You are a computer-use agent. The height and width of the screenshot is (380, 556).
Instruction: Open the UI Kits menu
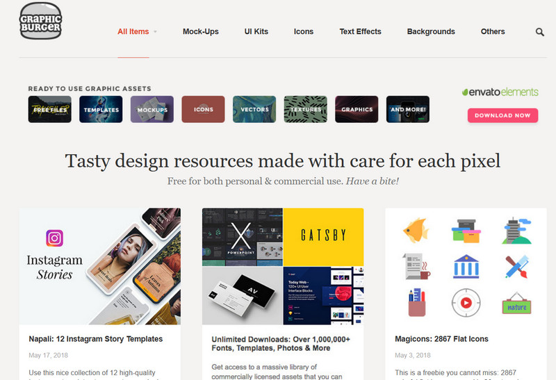[x=256, y=31]
